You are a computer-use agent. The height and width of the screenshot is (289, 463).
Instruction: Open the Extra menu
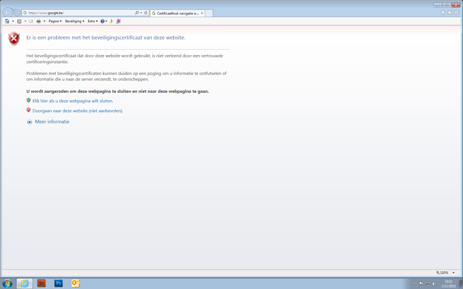pos(93,21)
